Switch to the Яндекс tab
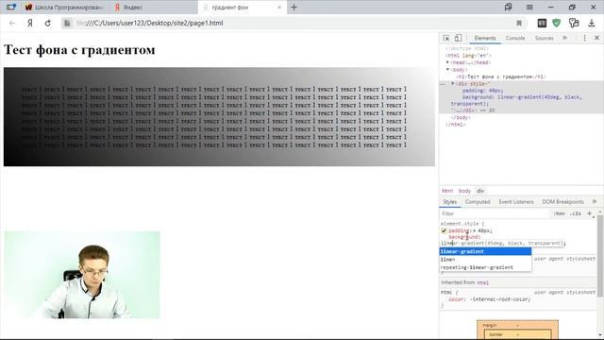The width and height of the screenshot is (604, 340). tap(153, 7)
